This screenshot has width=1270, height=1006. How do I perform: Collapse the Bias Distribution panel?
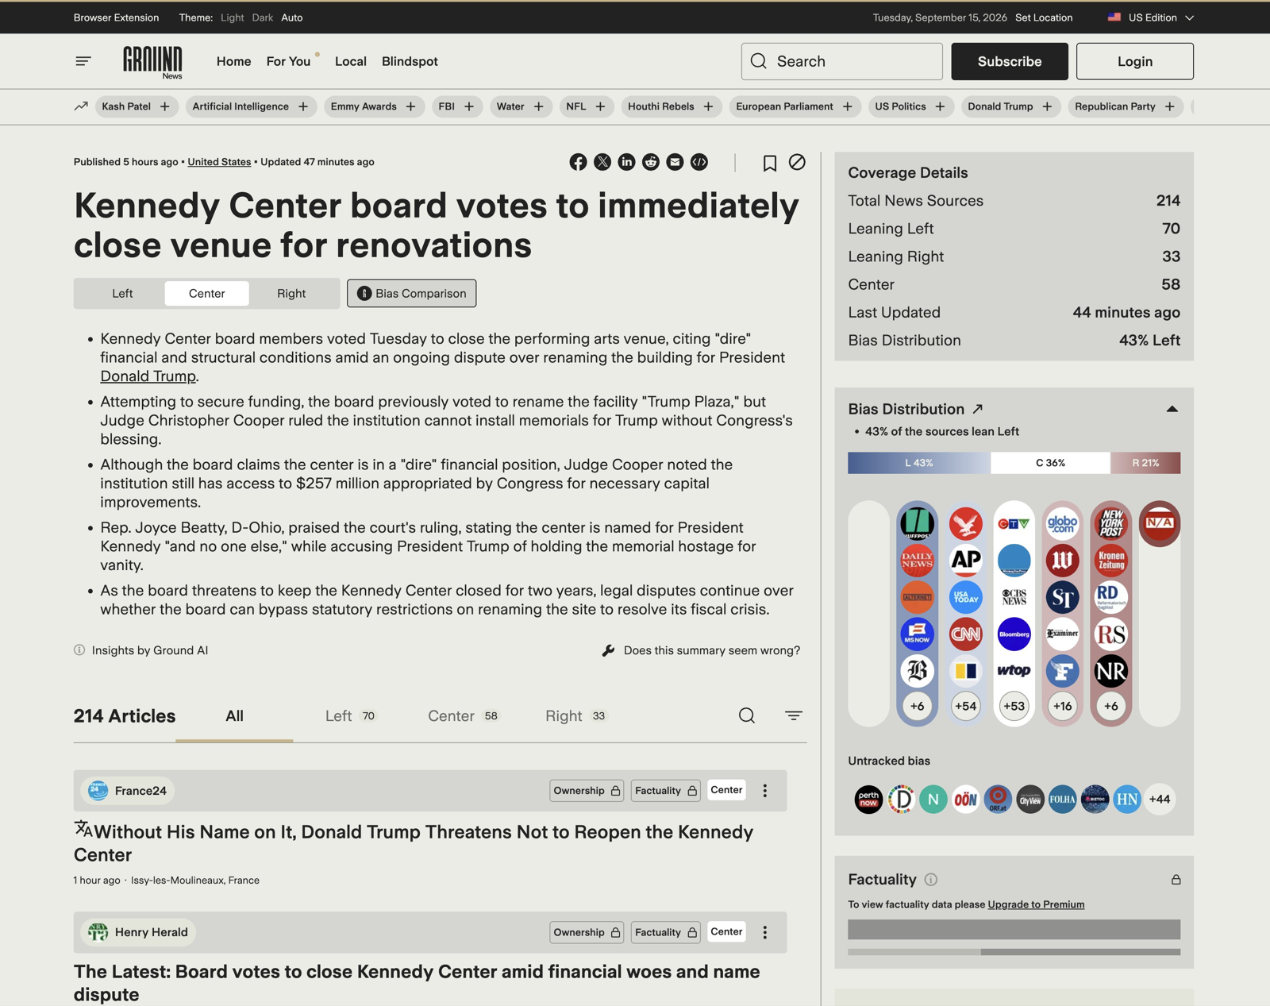point(1172,409)
